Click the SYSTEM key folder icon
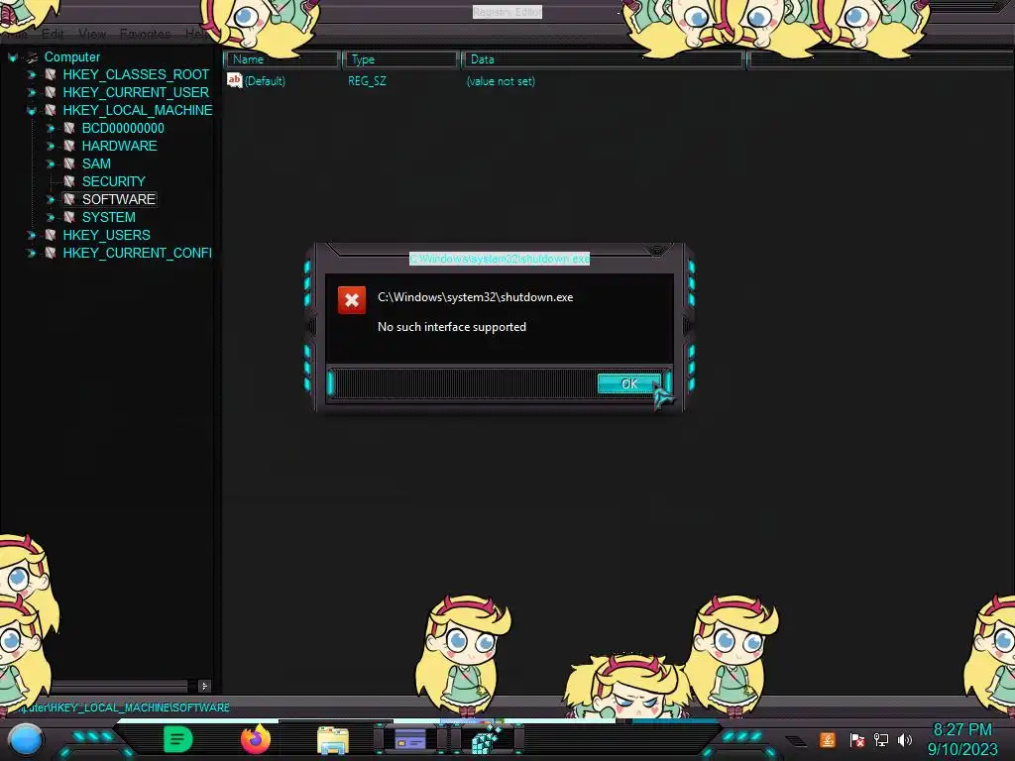This screenshot has height=761, width=1015. click(68, 217)
